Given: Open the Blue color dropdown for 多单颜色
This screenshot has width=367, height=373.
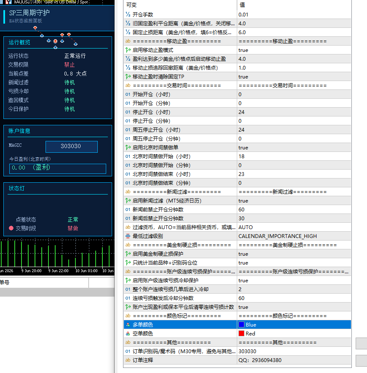Looking at the screenshot, I should coord(294,325).
